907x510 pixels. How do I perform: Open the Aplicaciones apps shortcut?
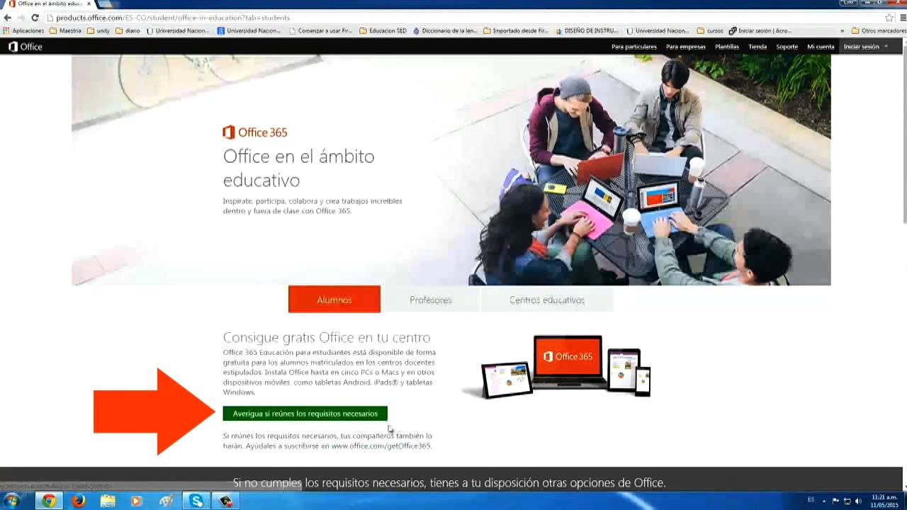(23, 30)
